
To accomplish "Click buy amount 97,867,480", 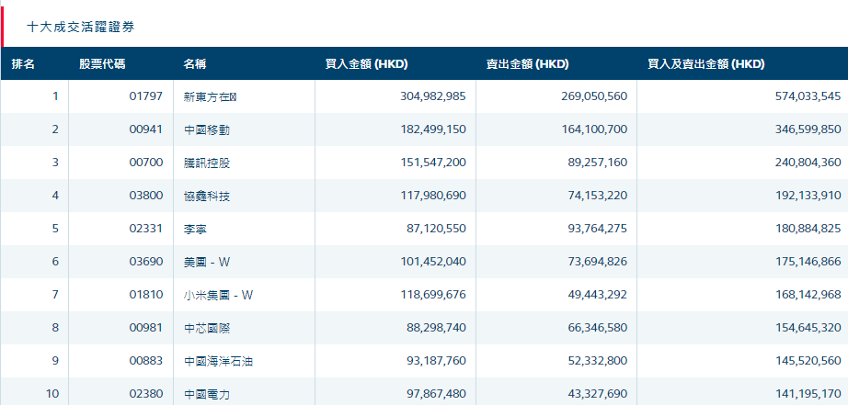I will pyautogui.click(x=437, y=394).
